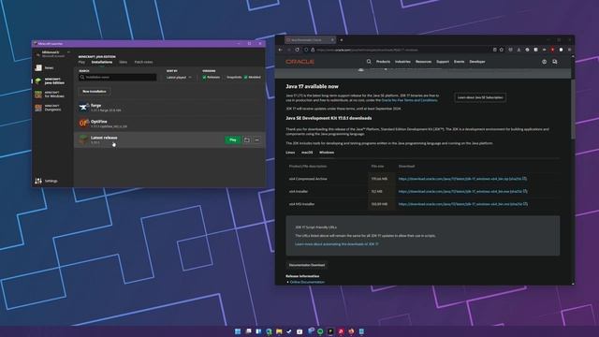Open the Resources menu on Oracle

pyautogui.click(x=423, y=62)
